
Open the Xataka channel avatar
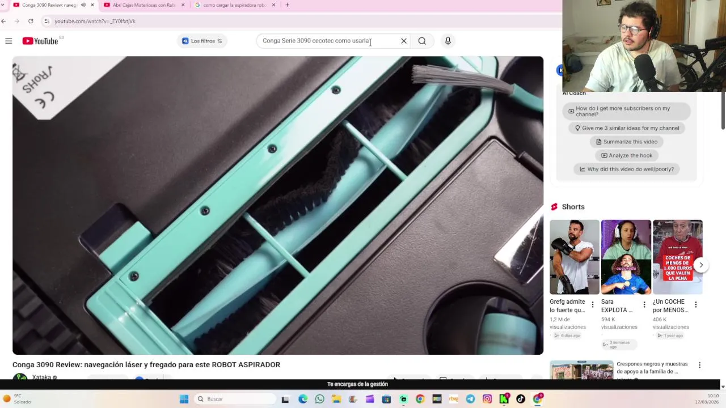[x=20, y=377]
